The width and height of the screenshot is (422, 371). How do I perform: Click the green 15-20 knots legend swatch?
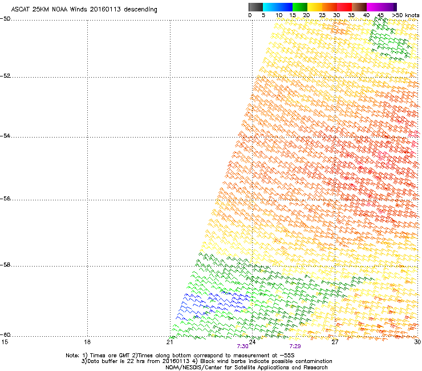[x=300, y=7]
